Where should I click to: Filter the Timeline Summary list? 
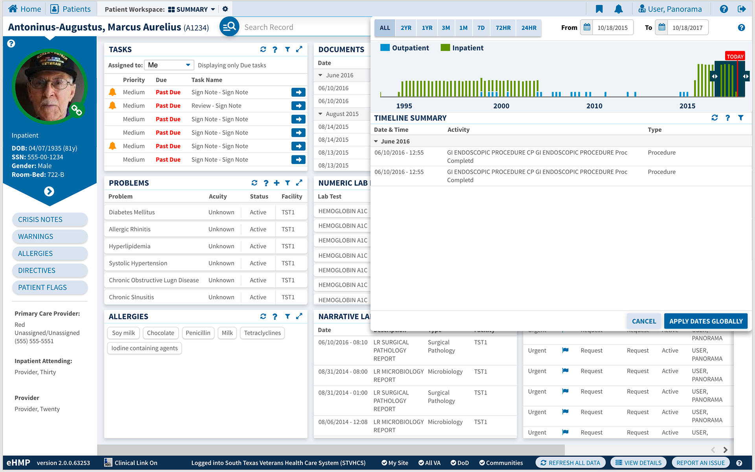[741, 118]
